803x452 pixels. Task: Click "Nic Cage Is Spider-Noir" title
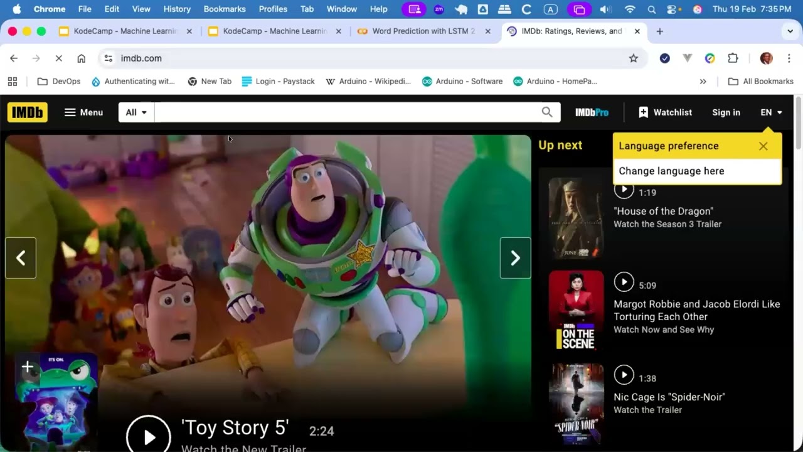(669, 397)
